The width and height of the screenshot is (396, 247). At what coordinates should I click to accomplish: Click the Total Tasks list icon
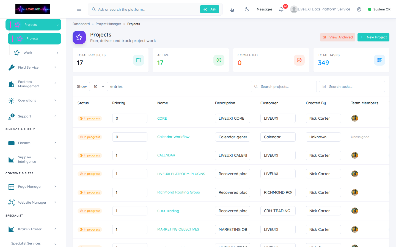coord(380,60)
